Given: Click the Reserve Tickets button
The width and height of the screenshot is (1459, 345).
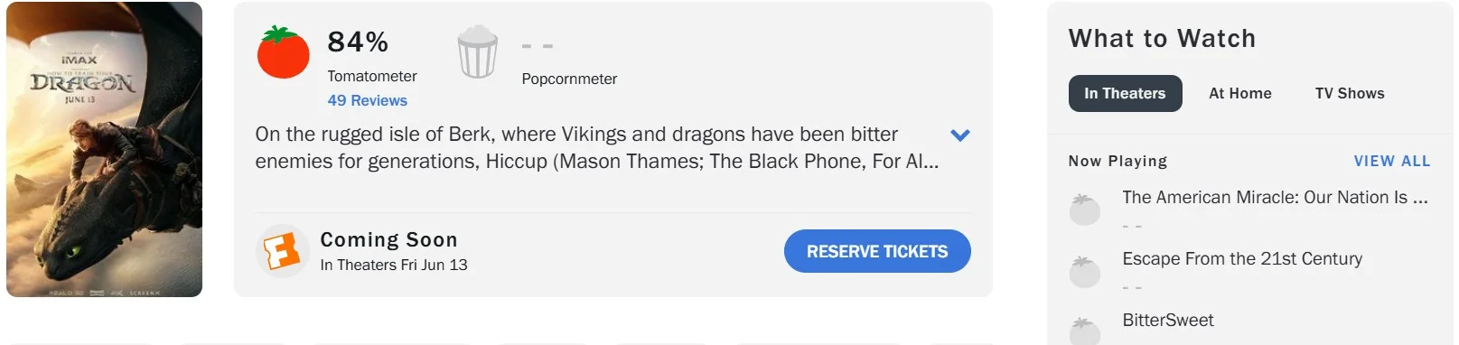Looking at the screenshot, I should tap(877, 251).
